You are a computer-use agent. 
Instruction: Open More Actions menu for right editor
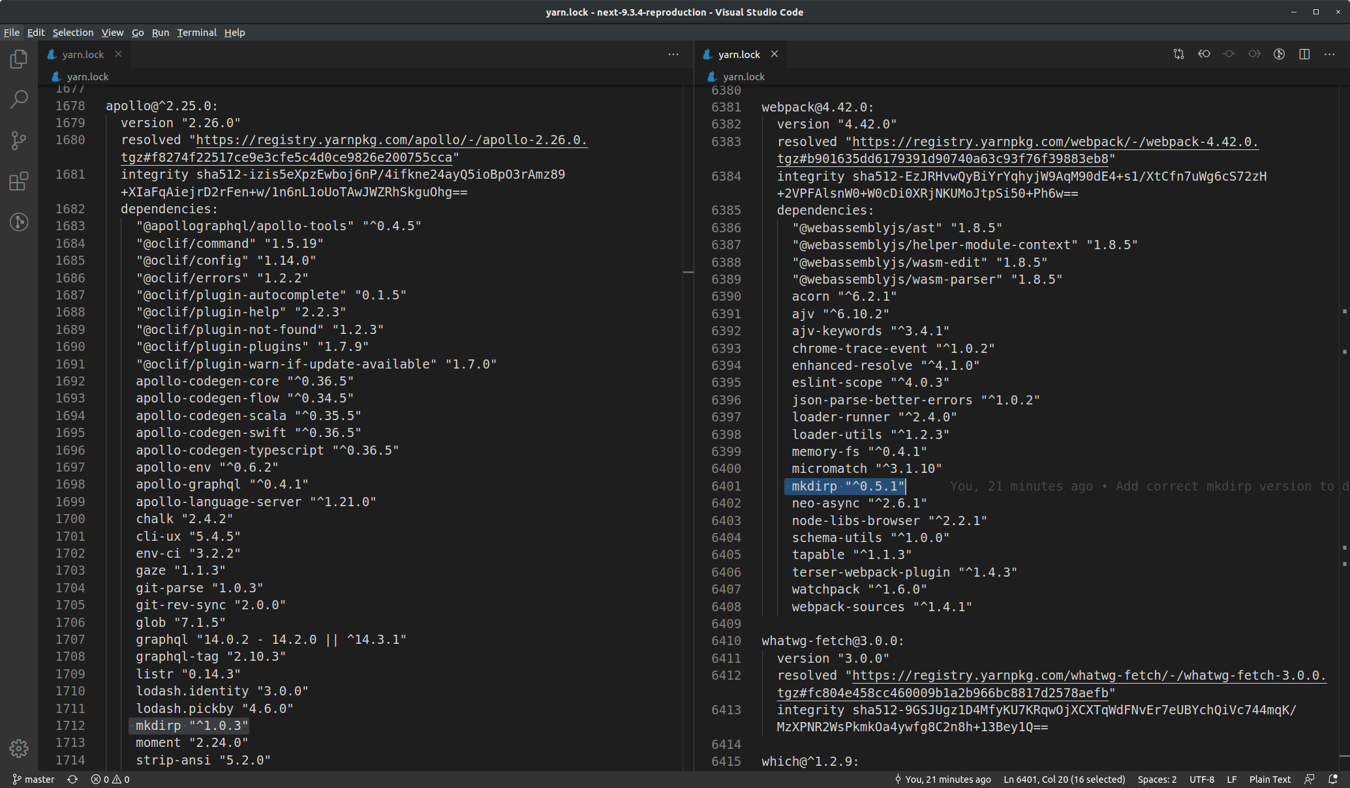pos(1329,54)
